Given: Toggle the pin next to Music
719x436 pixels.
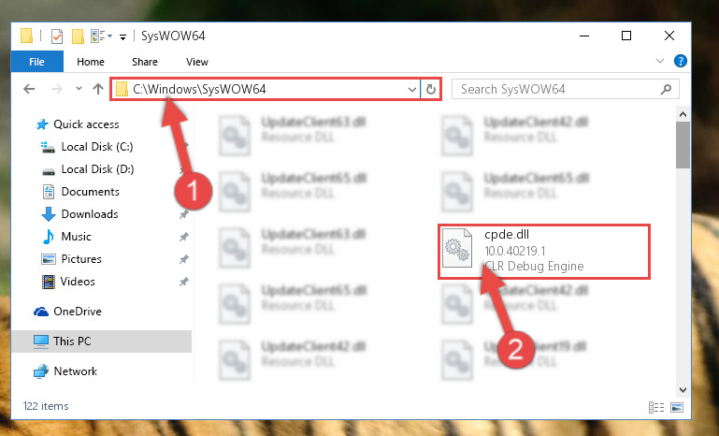Looking at the screenshot, I should point(184,237).
